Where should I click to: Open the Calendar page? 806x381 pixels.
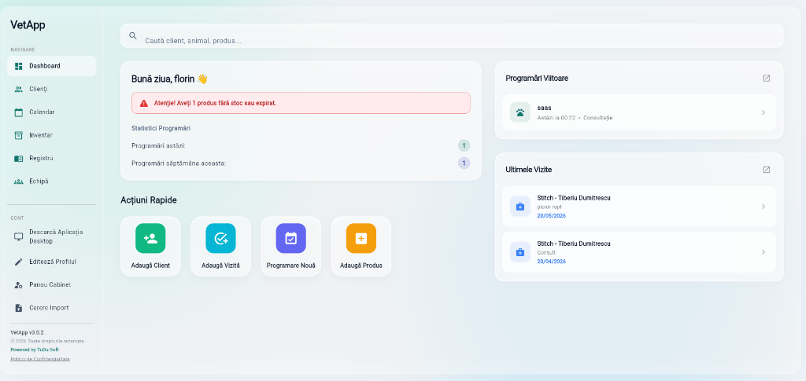click(51, 112)
